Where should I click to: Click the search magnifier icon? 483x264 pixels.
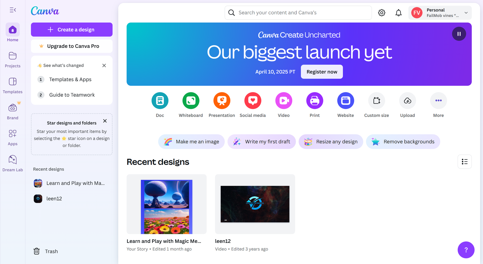[232, 13]
